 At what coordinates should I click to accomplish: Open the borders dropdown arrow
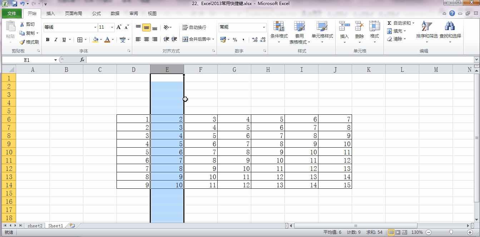[86, 40]
